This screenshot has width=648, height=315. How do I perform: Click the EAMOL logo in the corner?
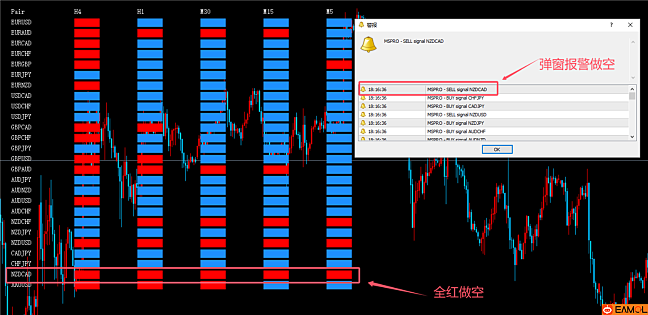pyautogui.click(x=624, y=310)
